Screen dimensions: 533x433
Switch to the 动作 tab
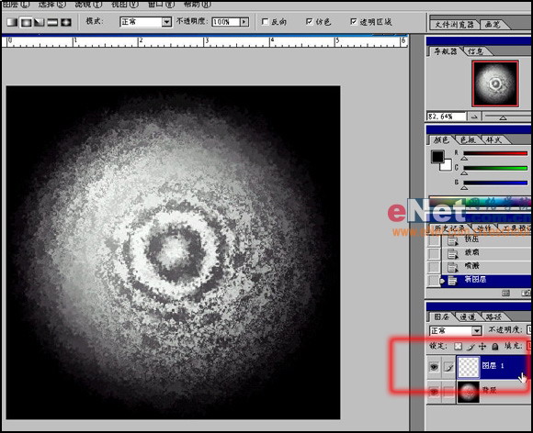coord(484,228)
